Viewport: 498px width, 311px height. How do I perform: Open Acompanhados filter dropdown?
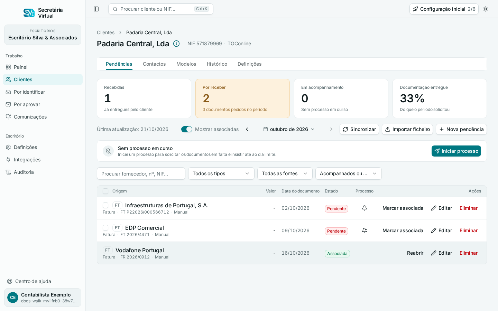click(x=349, y=173)
